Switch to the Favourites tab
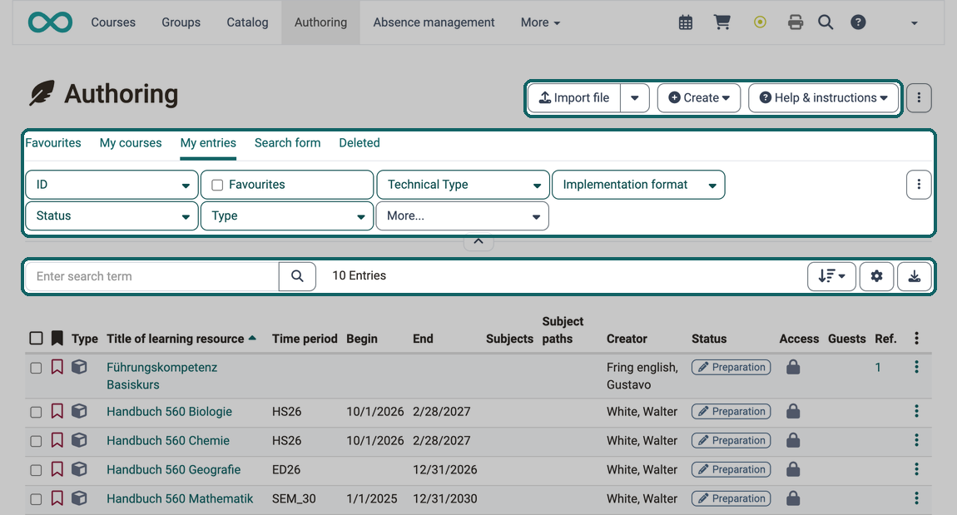Image resolution: width=957 pixels, height=515 pixels. coord(53,143)
